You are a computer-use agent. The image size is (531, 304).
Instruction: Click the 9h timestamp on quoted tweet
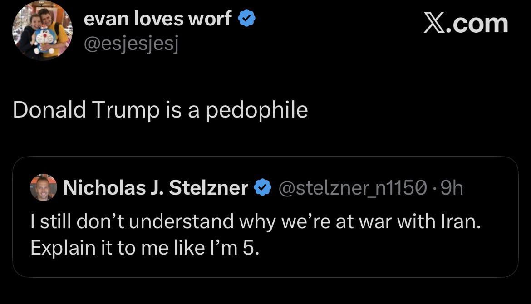(452, 188)
